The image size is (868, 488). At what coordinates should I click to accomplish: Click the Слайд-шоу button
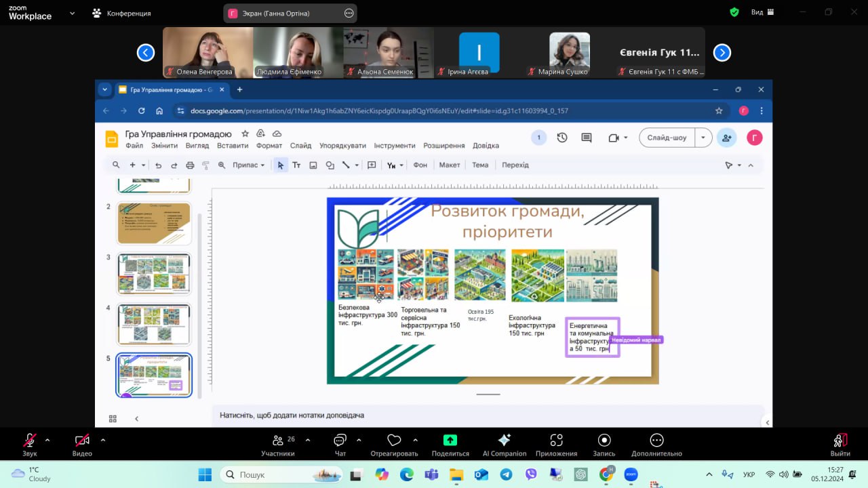667,138
